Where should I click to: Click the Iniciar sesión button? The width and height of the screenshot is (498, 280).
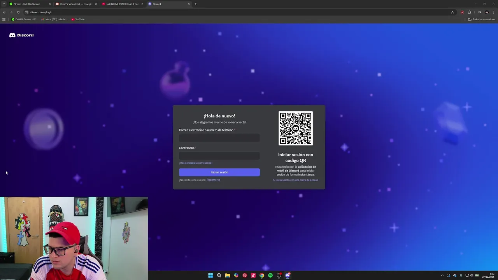point(219,172)
